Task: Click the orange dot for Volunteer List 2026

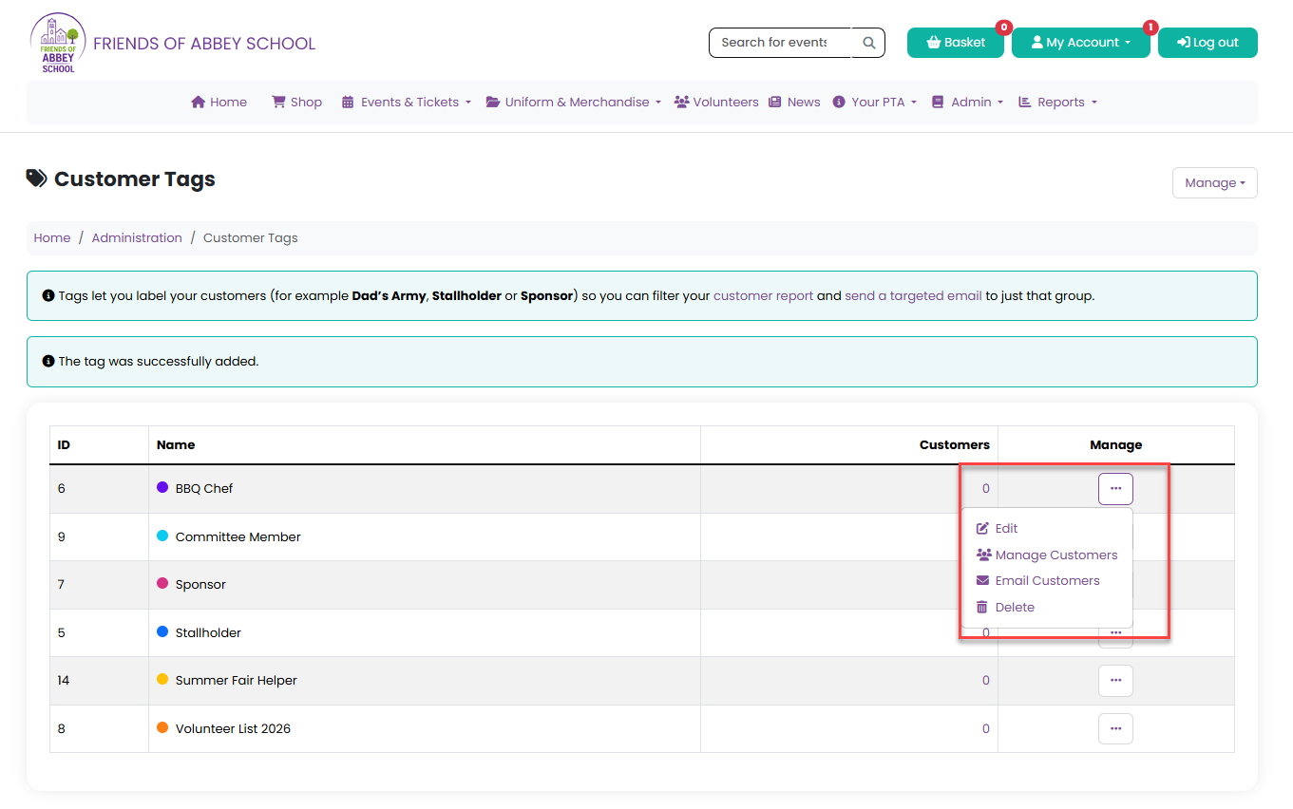Action: [162, 728]
